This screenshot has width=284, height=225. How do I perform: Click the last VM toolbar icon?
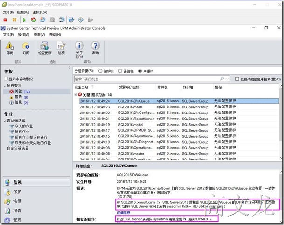tap(90, 20)
